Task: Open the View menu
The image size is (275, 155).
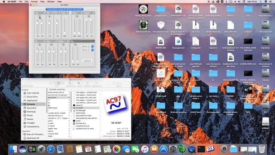Action: 42,2
